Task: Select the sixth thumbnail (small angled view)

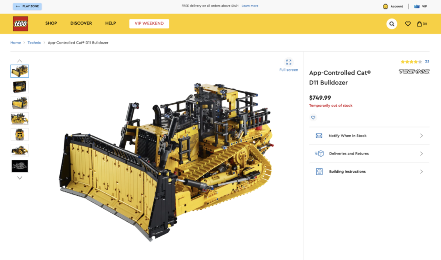Action: tap(19, 150)
